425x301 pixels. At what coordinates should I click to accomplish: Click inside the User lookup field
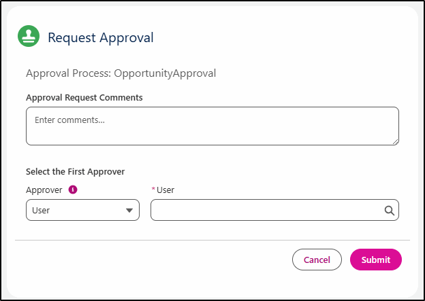266,211
